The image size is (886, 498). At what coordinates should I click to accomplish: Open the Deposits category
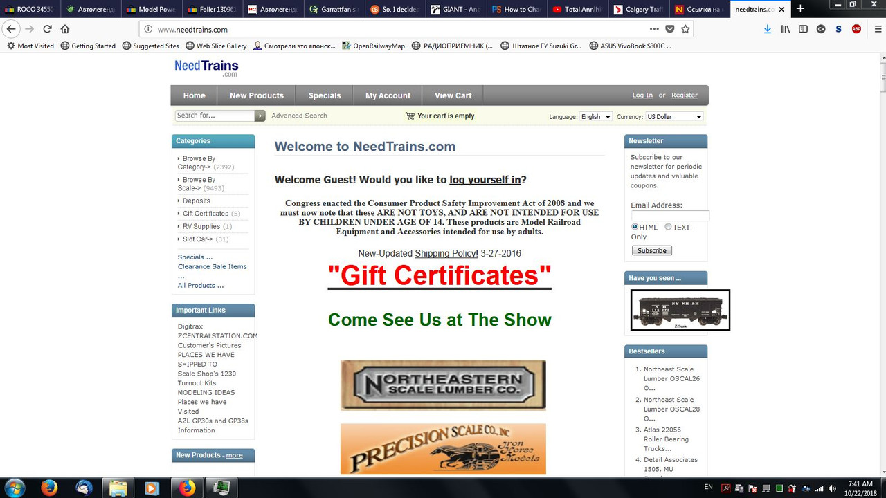[197, 201]
